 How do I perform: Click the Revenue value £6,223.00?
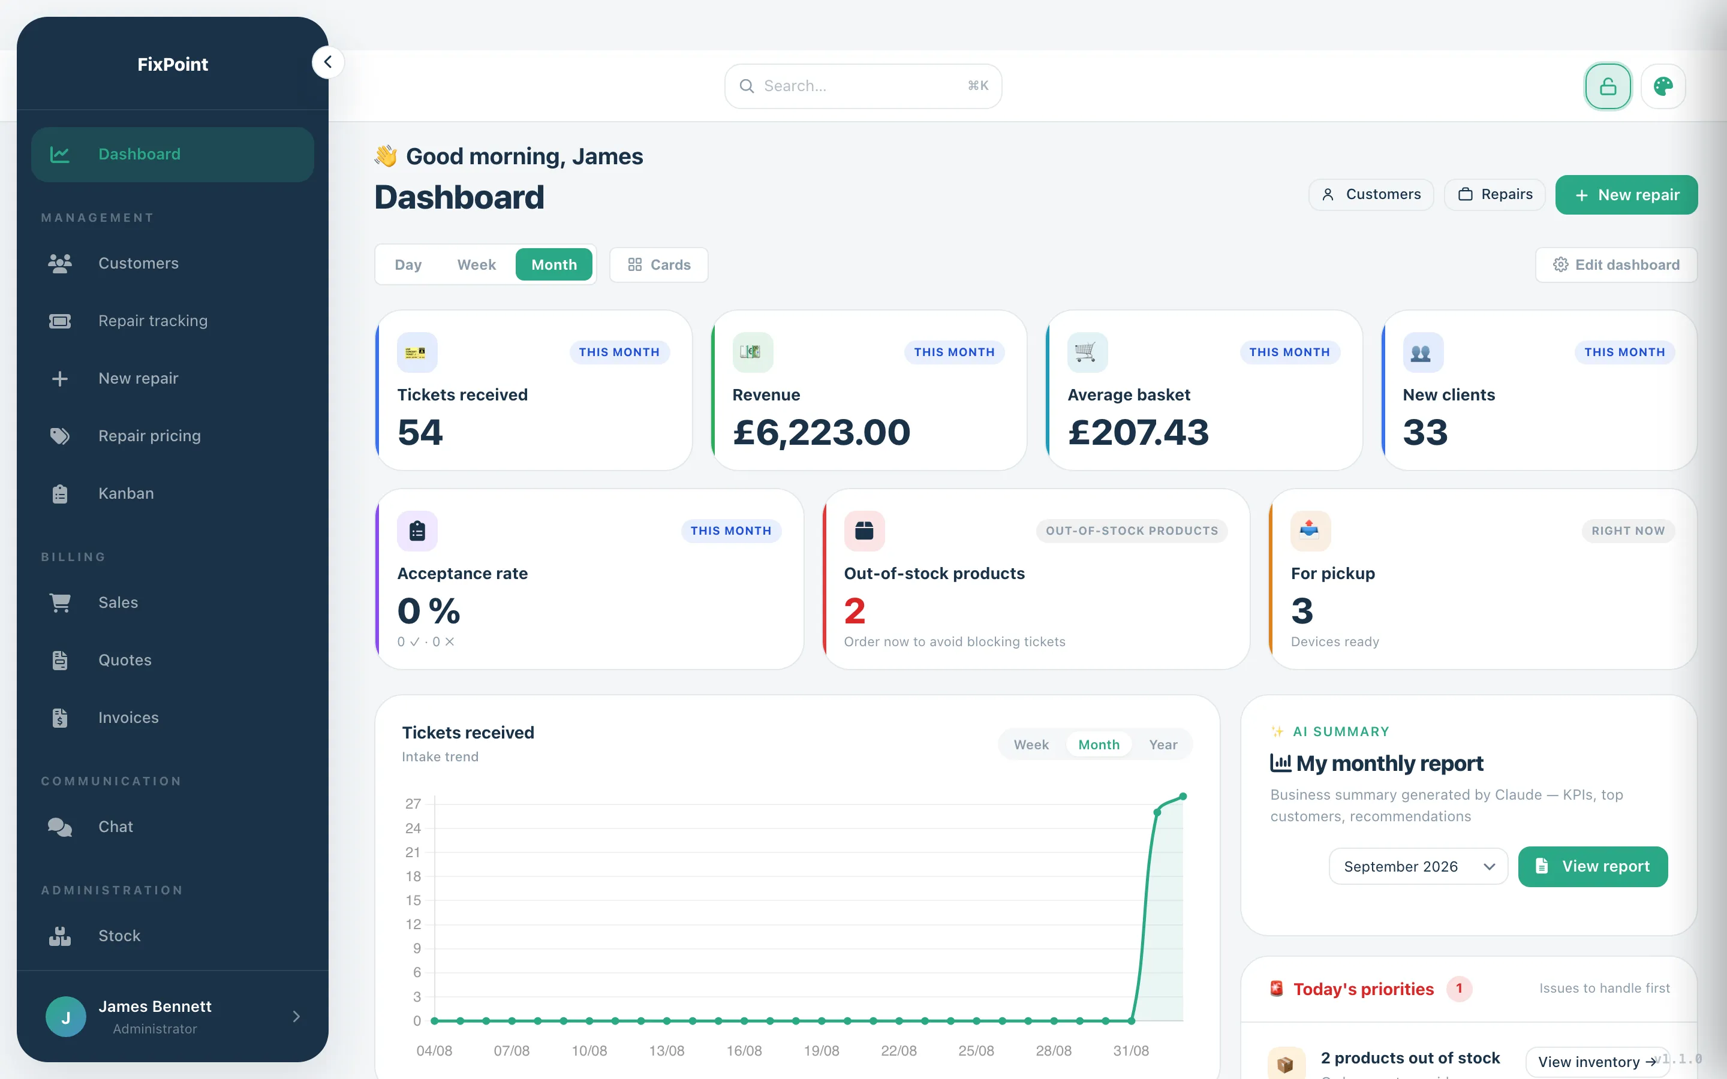(822, 432)
